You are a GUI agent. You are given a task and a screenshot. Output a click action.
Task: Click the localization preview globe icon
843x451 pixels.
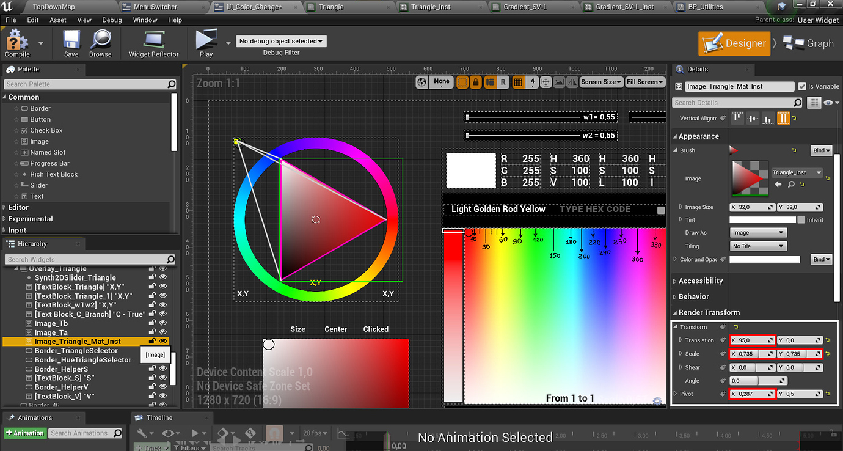coord(421,81)
